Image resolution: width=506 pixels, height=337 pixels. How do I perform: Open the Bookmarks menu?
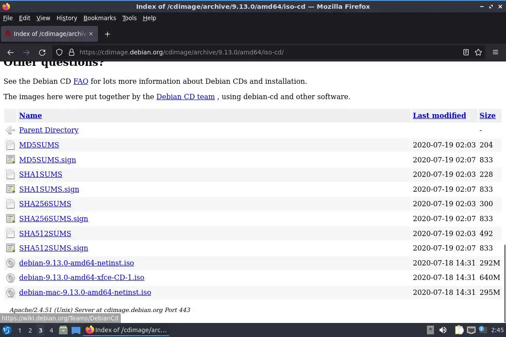(x=100, y=18)
